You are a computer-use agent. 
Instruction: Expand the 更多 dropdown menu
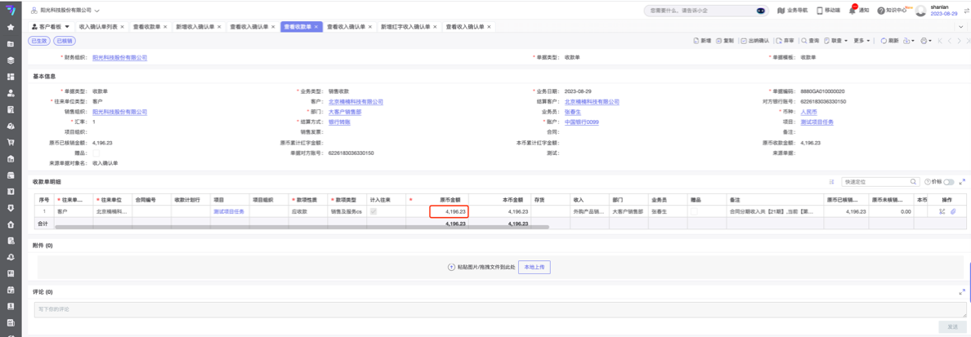[x=861, y=40]
